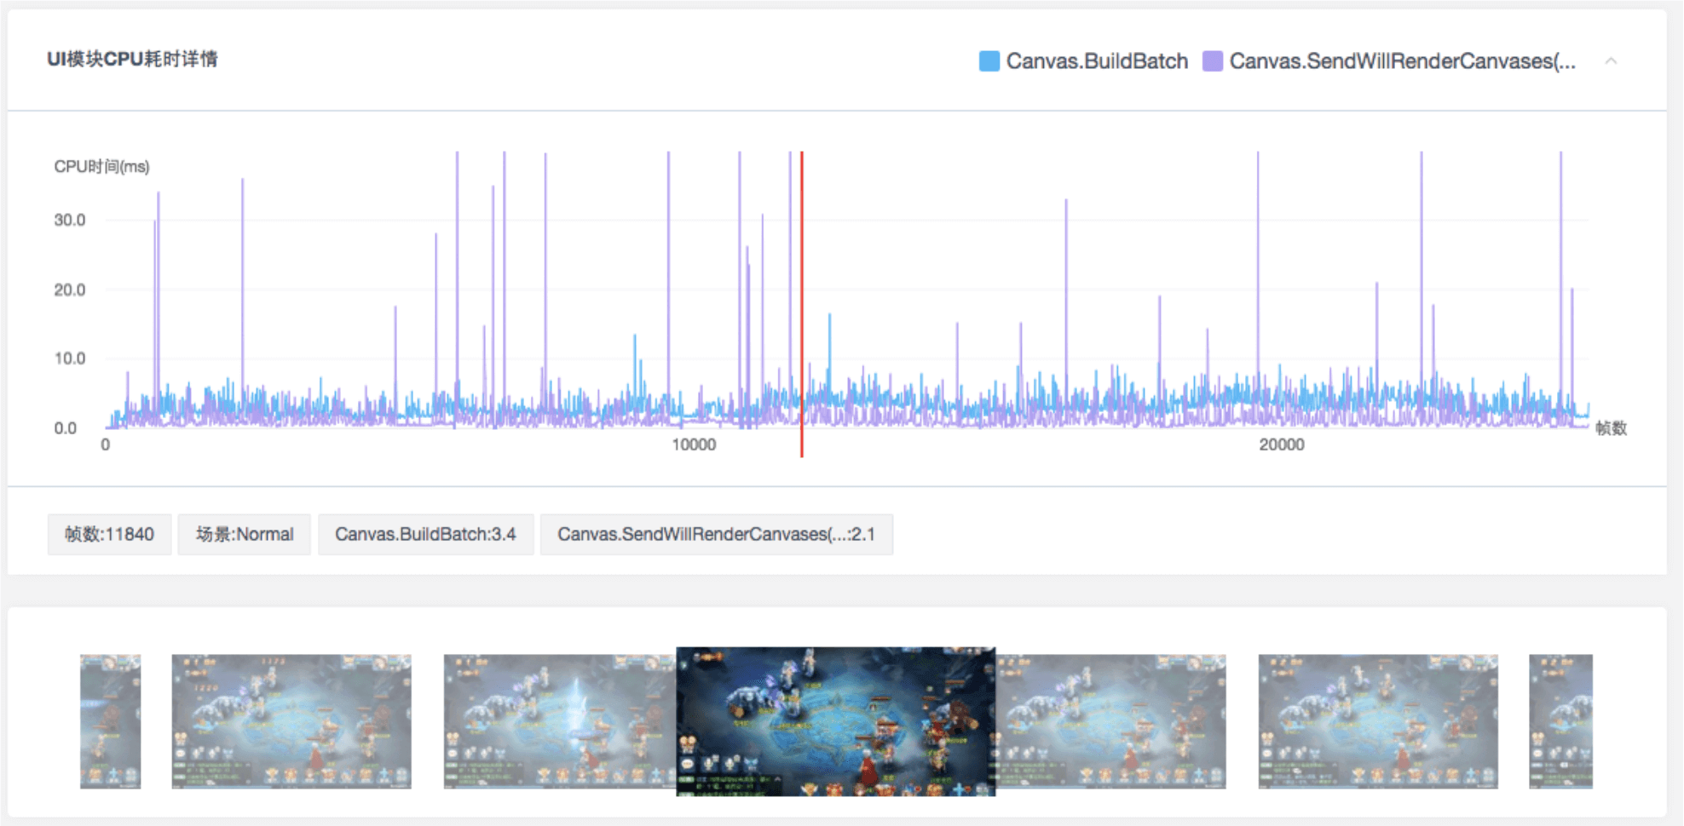Click the 帧数 x-axis title

pyautogui.click(x=1612, y=428)
